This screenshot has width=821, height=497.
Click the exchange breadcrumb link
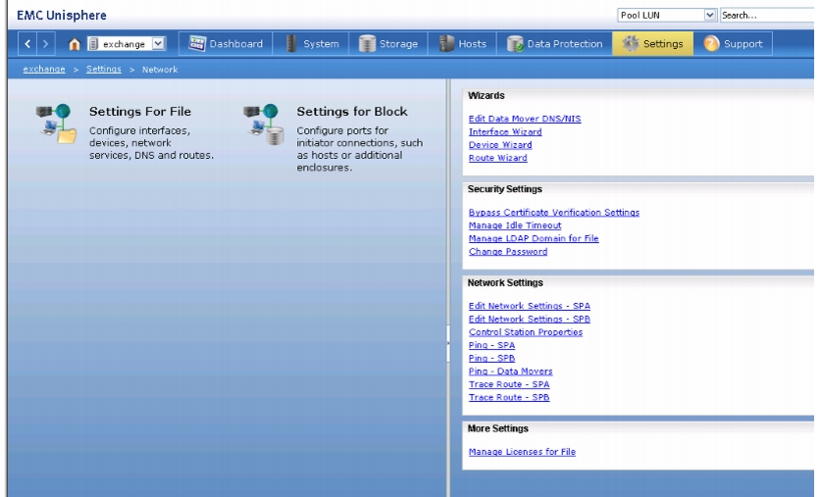tap(44, 69)
